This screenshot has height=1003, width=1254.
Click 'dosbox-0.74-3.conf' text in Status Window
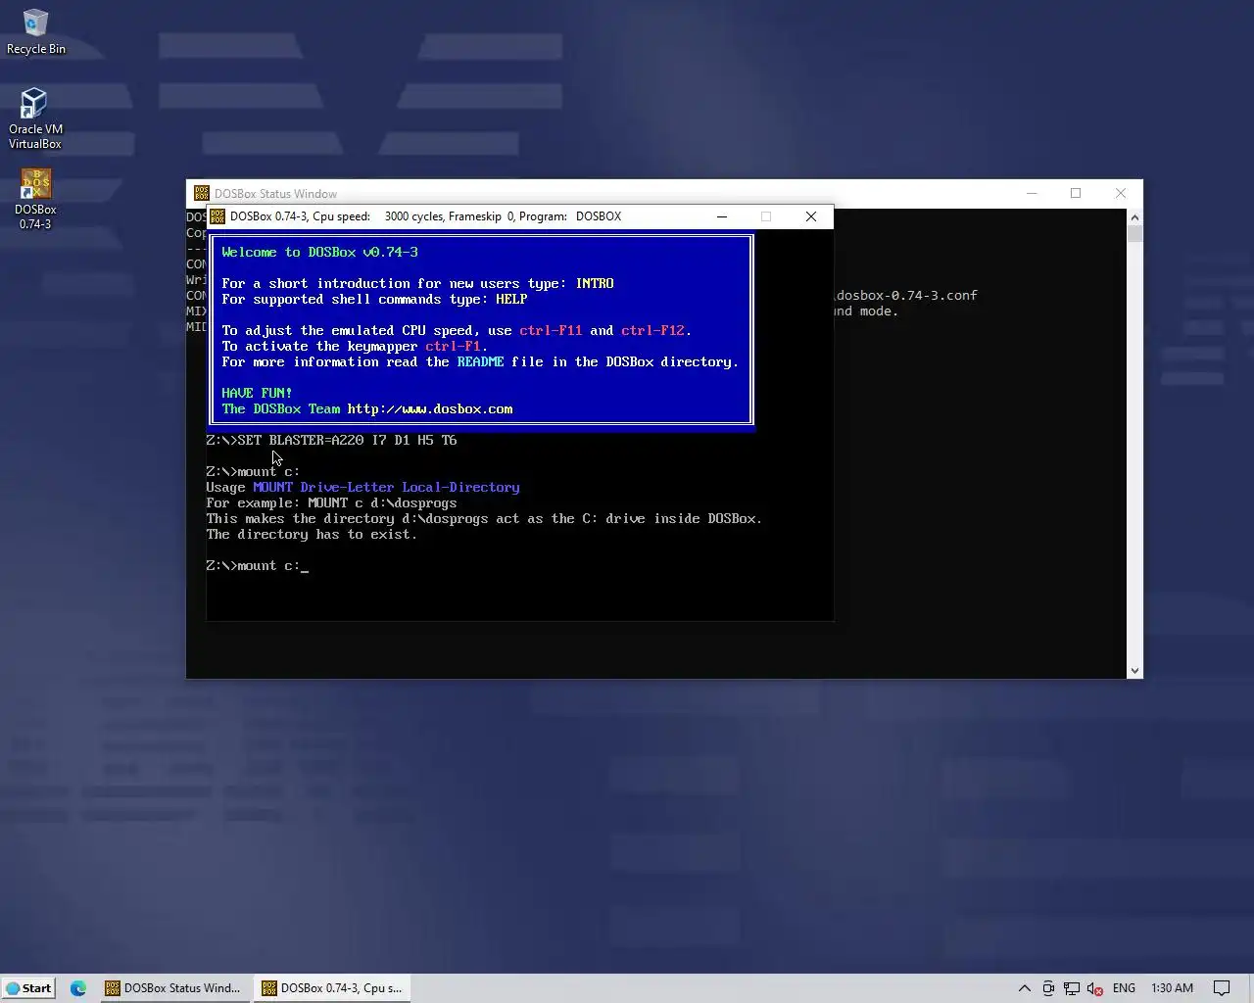[x=906, y=295]
